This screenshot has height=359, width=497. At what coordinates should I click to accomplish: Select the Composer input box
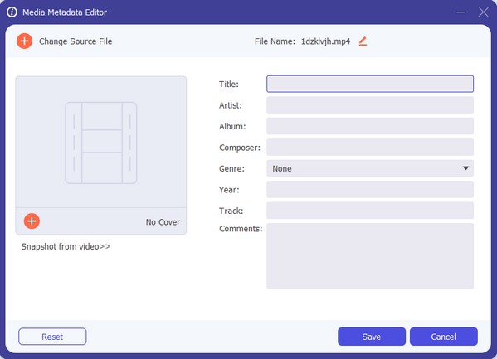370,148
